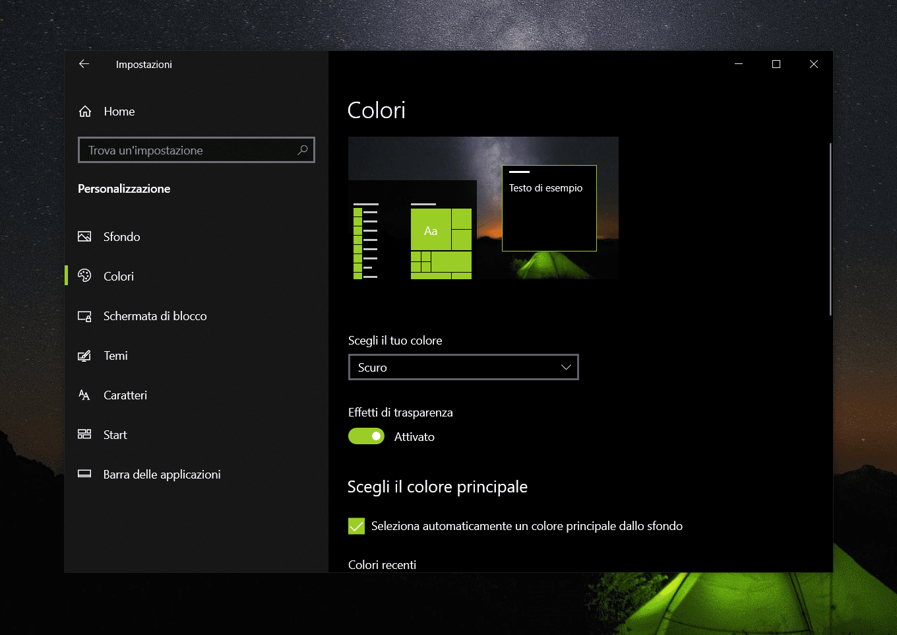Select the Temi menu label

pos(115,356)
